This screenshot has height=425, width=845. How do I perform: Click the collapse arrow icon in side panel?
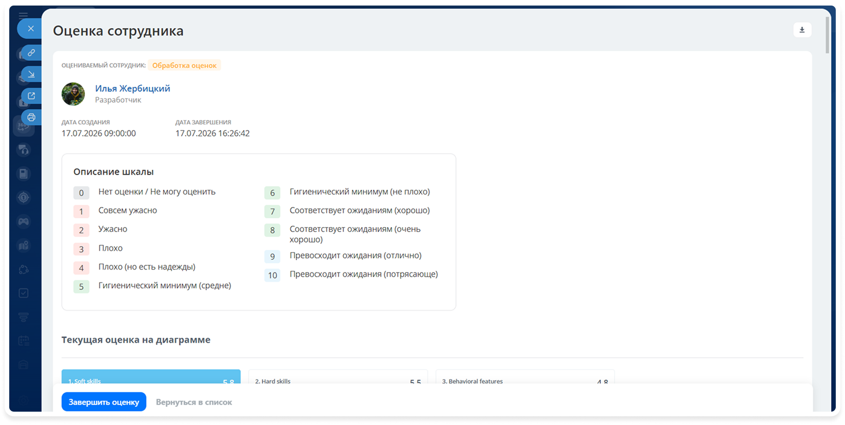[x=31, y=74]
